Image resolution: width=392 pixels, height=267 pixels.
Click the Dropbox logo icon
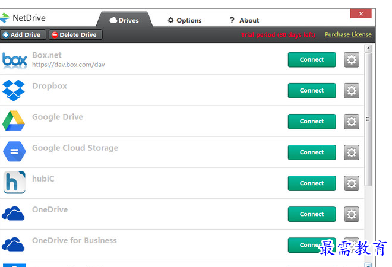tap(14, 90)
